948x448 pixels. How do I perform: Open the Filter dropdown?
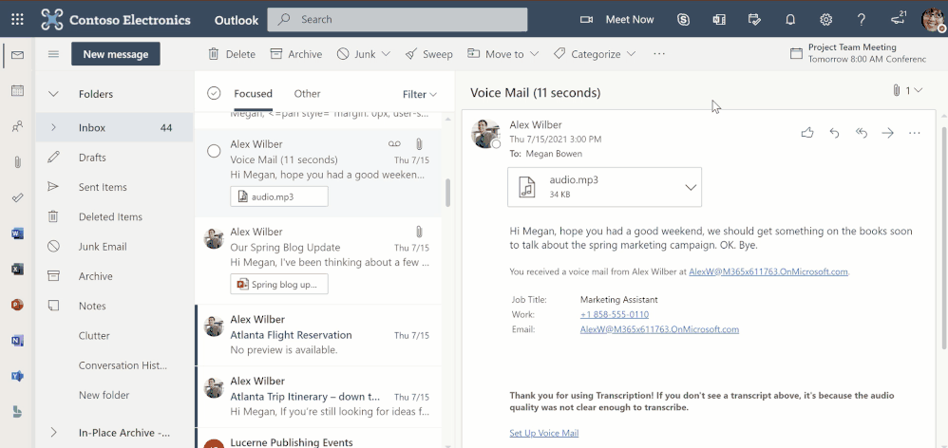tap(419, 94)
